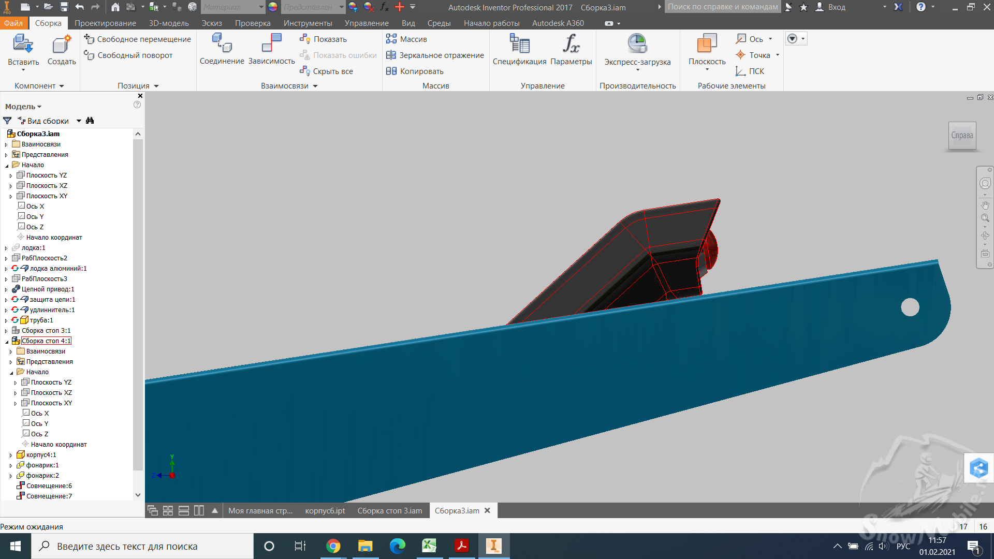Toggle horizontal split window layout
This screenshot has height=559, width=994.
click(183, 510)
